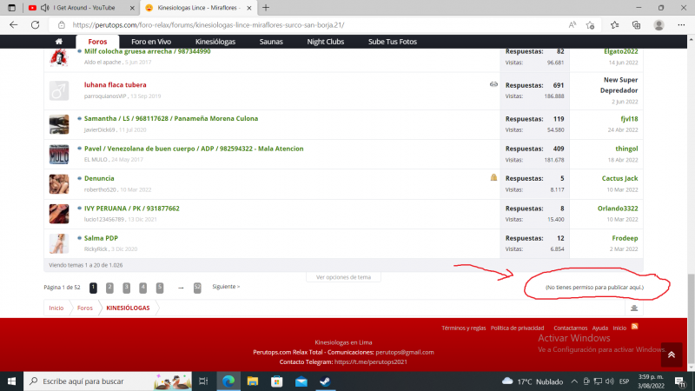
Task: Open Microsoft Edge icon in taskbar
Action: (x=228, y=381)
